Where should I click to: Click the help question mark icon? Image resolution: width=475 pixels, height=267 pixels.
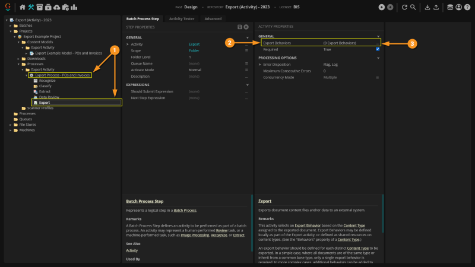(x=467, y=7)
